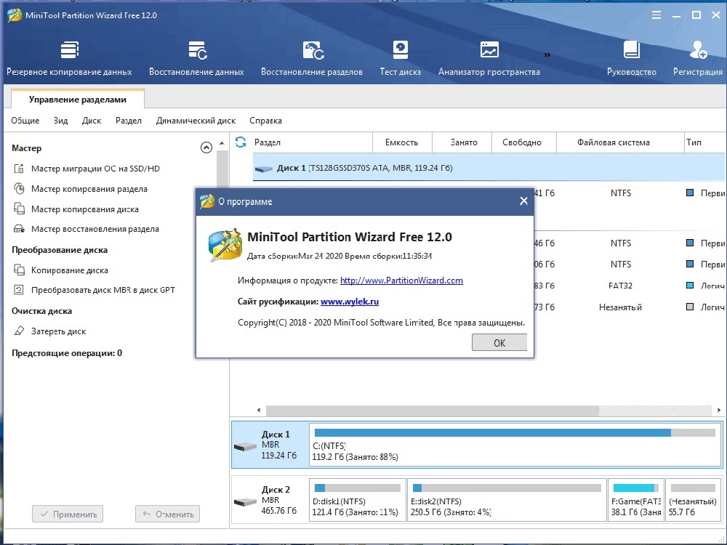Select D:disk1(NTFS) partition block

358,501
